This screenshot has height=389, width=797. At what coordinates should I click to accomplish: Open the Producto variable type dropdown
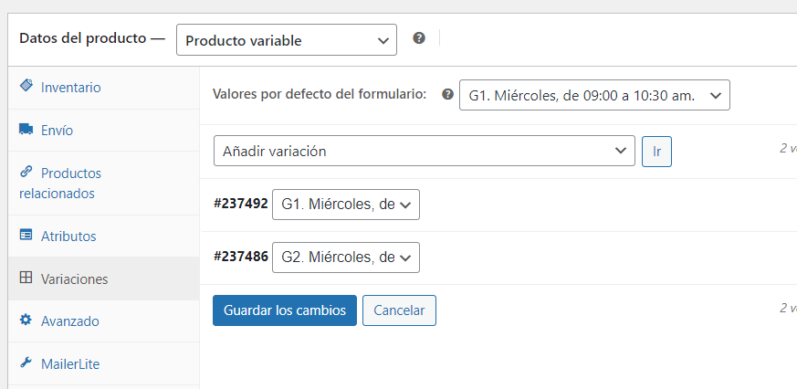click(287, 39)
